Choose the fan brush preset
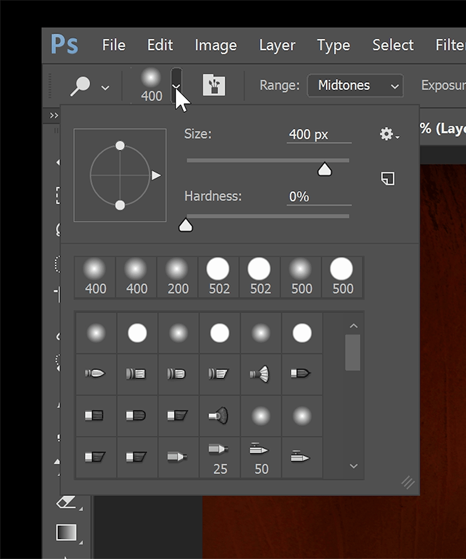The width and height of the screenshot is (466, 559). [x=260, y=374]
